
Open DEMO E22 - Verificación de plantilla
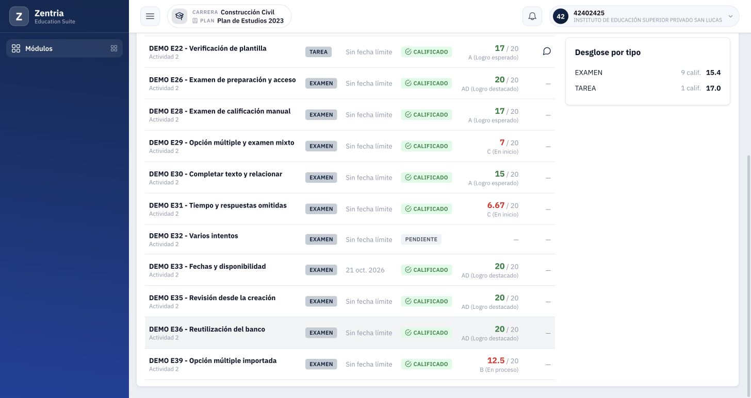point(208,48)
